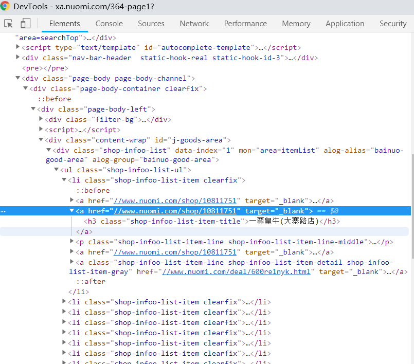Screen dimensions: 414x364
Task: Click the elements panel vertical scrollbar
Action: point(412,206)
